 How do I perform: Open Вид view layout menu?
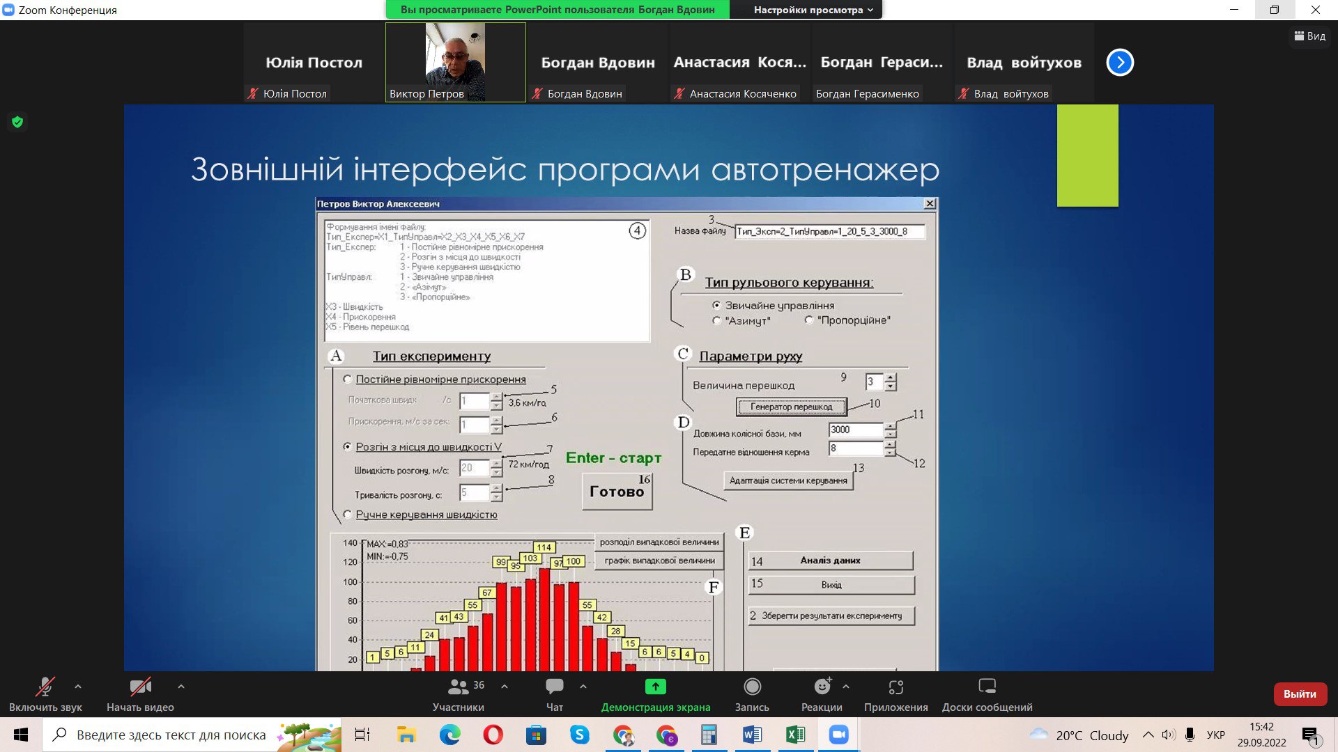[x=1310, y=36]
